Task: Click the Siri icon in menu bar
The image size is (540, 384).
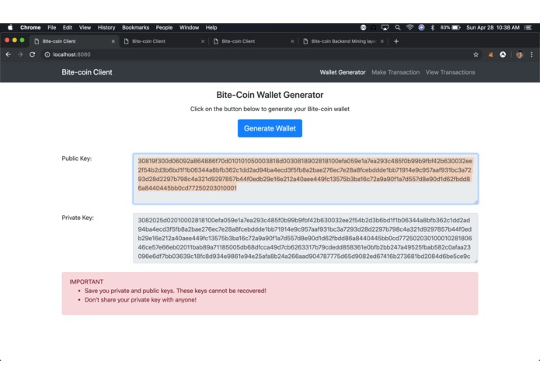Action: tap(421, 27)
